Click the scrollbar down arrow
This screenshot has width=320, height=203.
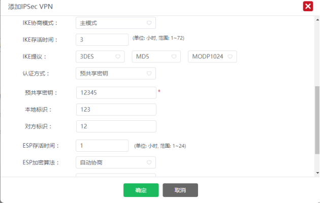(317, 174)
